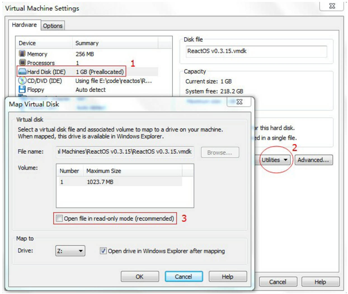348x294 pixels.
Task: Click the Processors icon in device list
Action: (x=22, y=62)
